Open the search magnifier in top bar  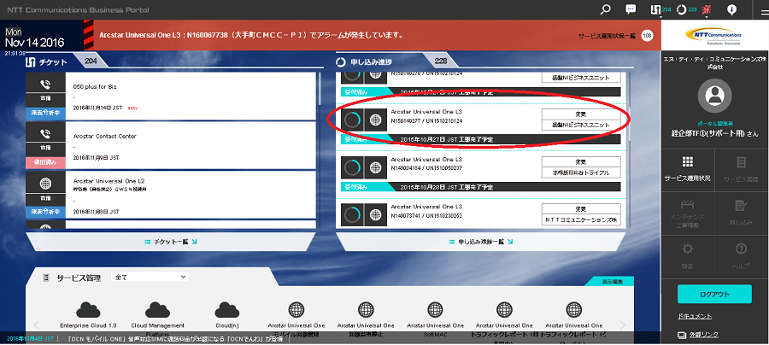[606, 9]
